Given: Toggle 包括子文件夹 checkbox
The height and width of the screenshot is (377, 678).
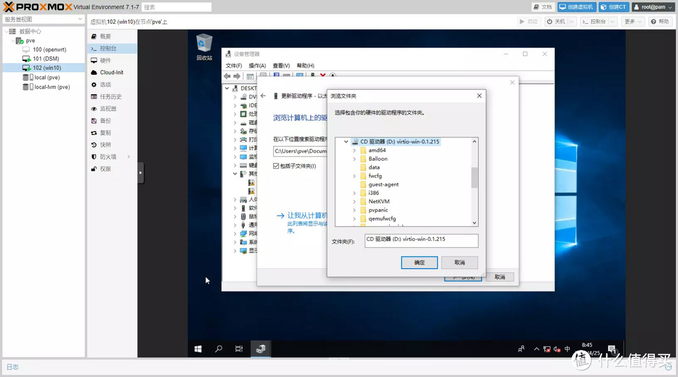Looking at the screenshot, I should (x=276, y=166).
